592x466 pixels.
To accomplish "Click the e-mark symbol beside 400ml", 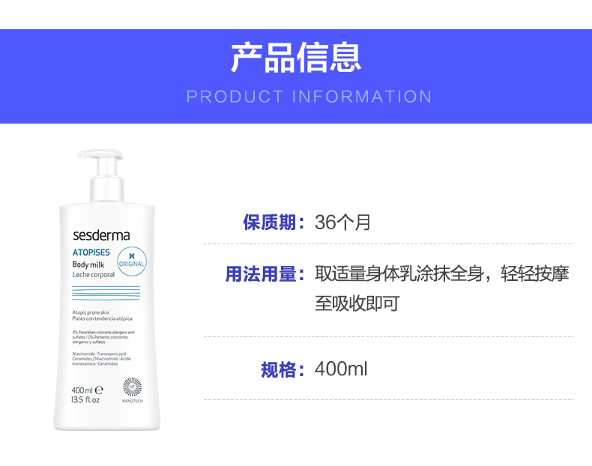I will [99, 390].
